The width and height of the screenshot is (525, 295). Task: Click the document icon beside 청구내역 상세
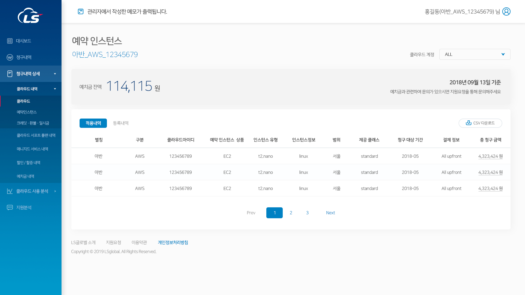[10, 74]
